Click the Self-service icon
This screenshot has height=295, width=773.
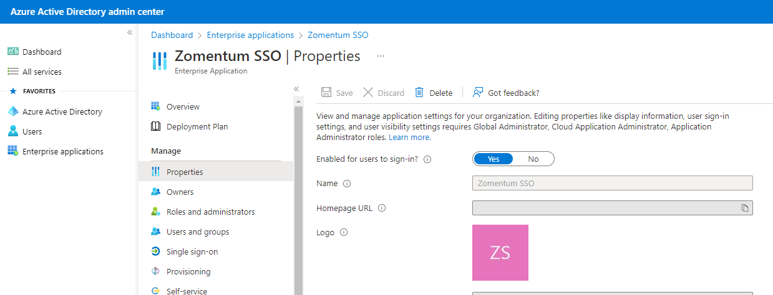[x=156, y=291]
